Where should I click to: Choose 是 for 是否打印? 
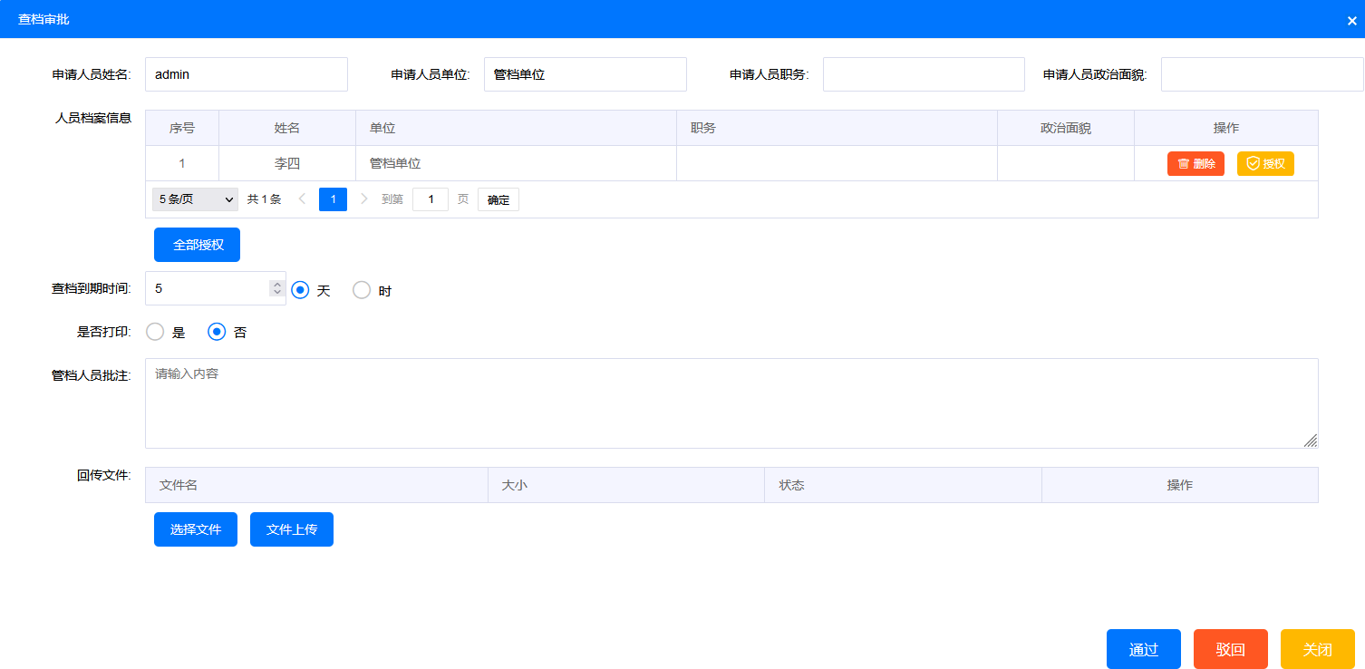[x=155, y=332]
